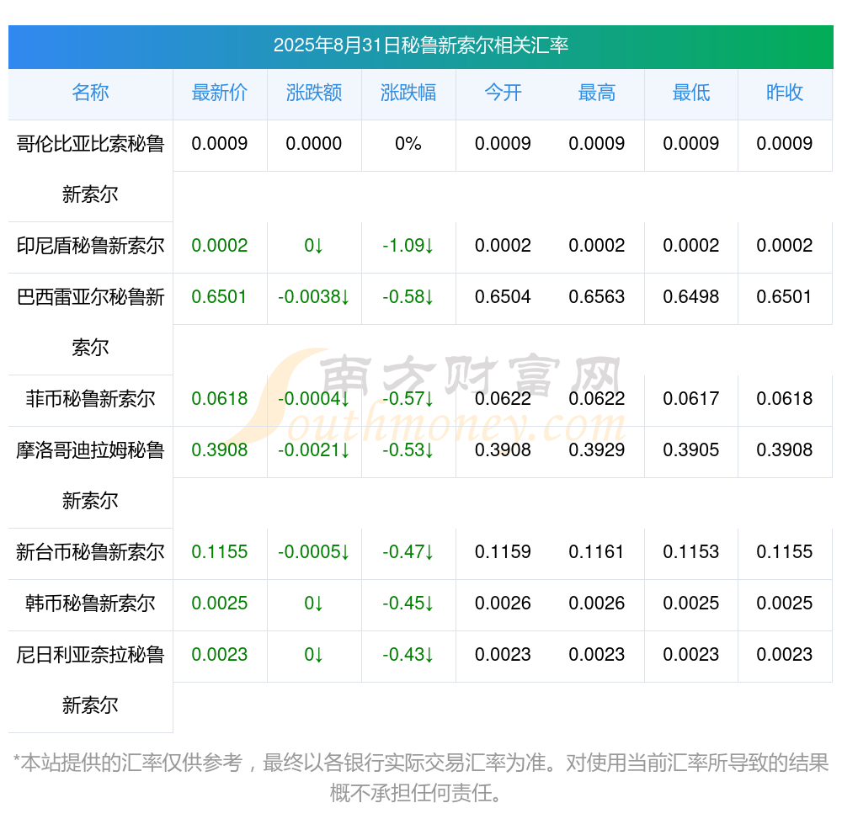Click row name 菲币秘鲁新索尔
This screenshot has height=819, width=842.
pyautogui.click(x=90, y=399)
